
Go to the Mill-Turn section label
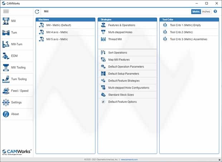click(x=17, y=44)
